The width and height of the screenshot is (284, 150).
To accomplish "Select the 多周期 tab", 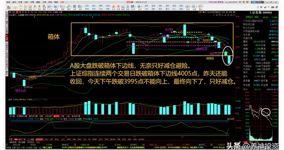I will click(55, 12).
